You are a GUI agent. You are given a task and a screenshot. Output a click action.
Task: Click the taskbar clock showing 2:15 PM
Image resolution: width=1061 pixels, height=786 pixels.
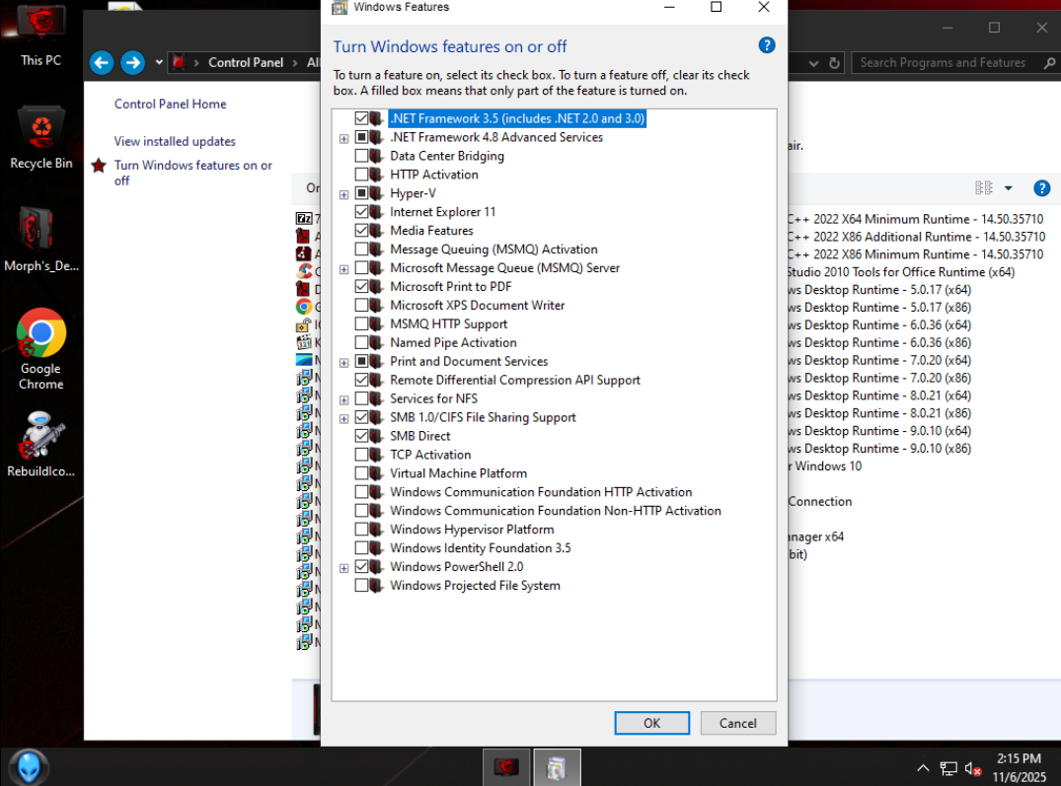(1019, 767)
